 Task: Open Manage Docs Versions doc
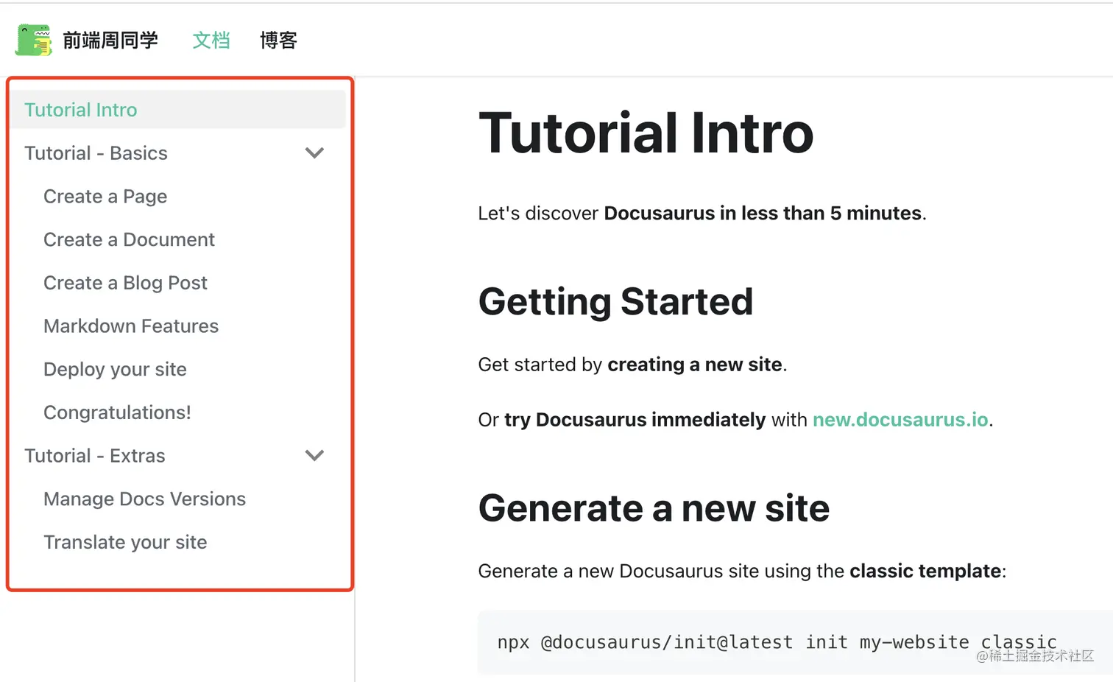pyautogui.click(x=144, y=499)
